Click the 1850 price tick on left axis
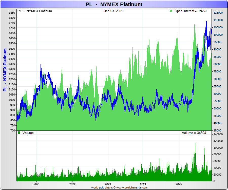Image resolution: width=228 pixels, height=190 pixels. point(12,13)
